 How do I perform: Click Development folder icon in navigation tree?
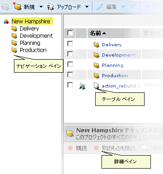coord(14,36)
